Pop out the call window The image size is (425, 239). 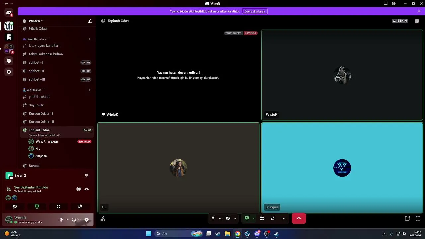[407, 218]
